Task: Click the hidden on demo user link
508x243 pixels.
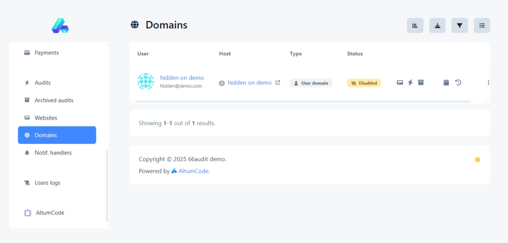Action: pyautogui.click(x=182, y=78)
